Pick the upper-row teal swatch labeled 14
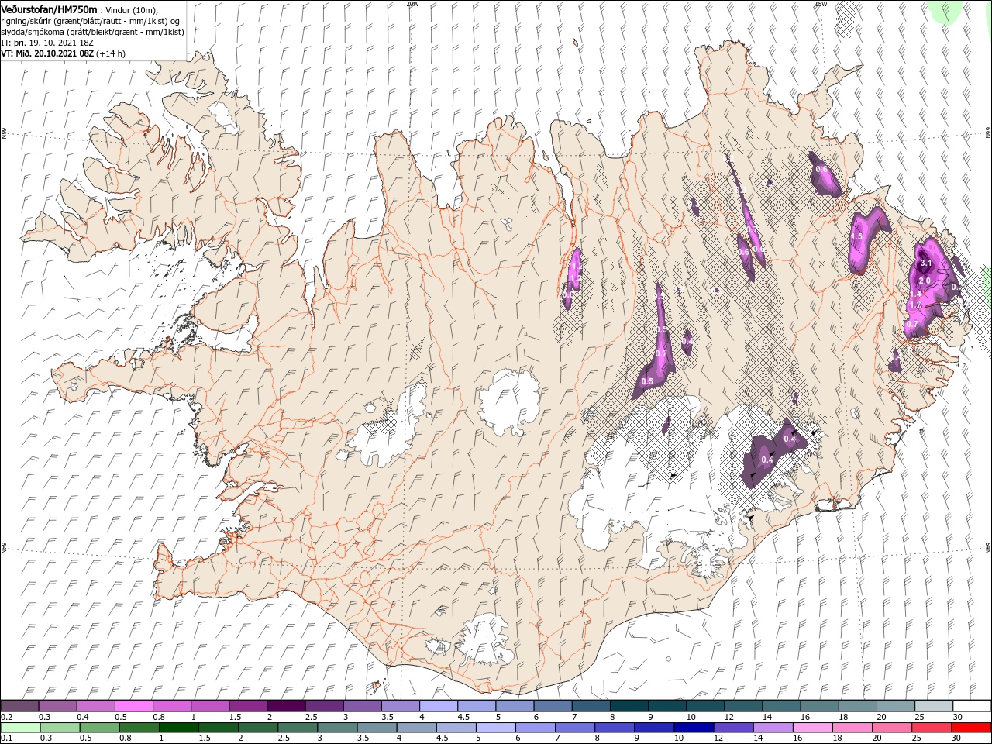Viewport: 992px width, 744px height. pos(781,706)
